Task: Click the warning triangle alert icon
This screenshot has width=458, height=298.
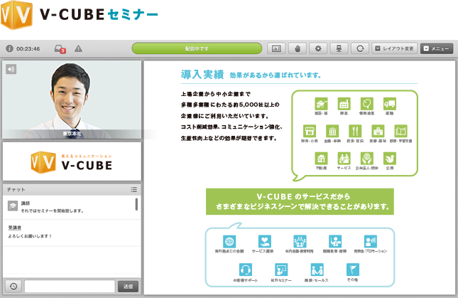Action: click(78, 48)
